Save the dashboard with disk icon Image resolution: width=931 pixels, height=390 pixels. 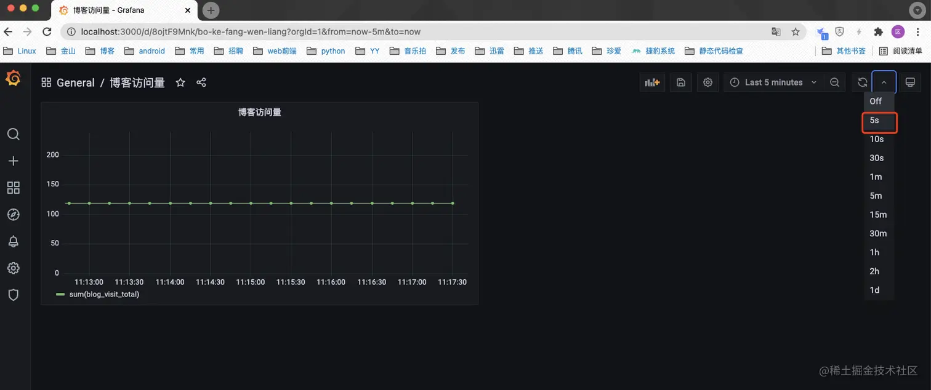click(x=681, y=82)
